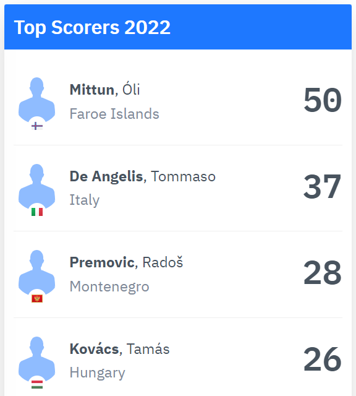356x396 pixels.
Task: Select the Montenegro team label
Action: coord(109,286)
